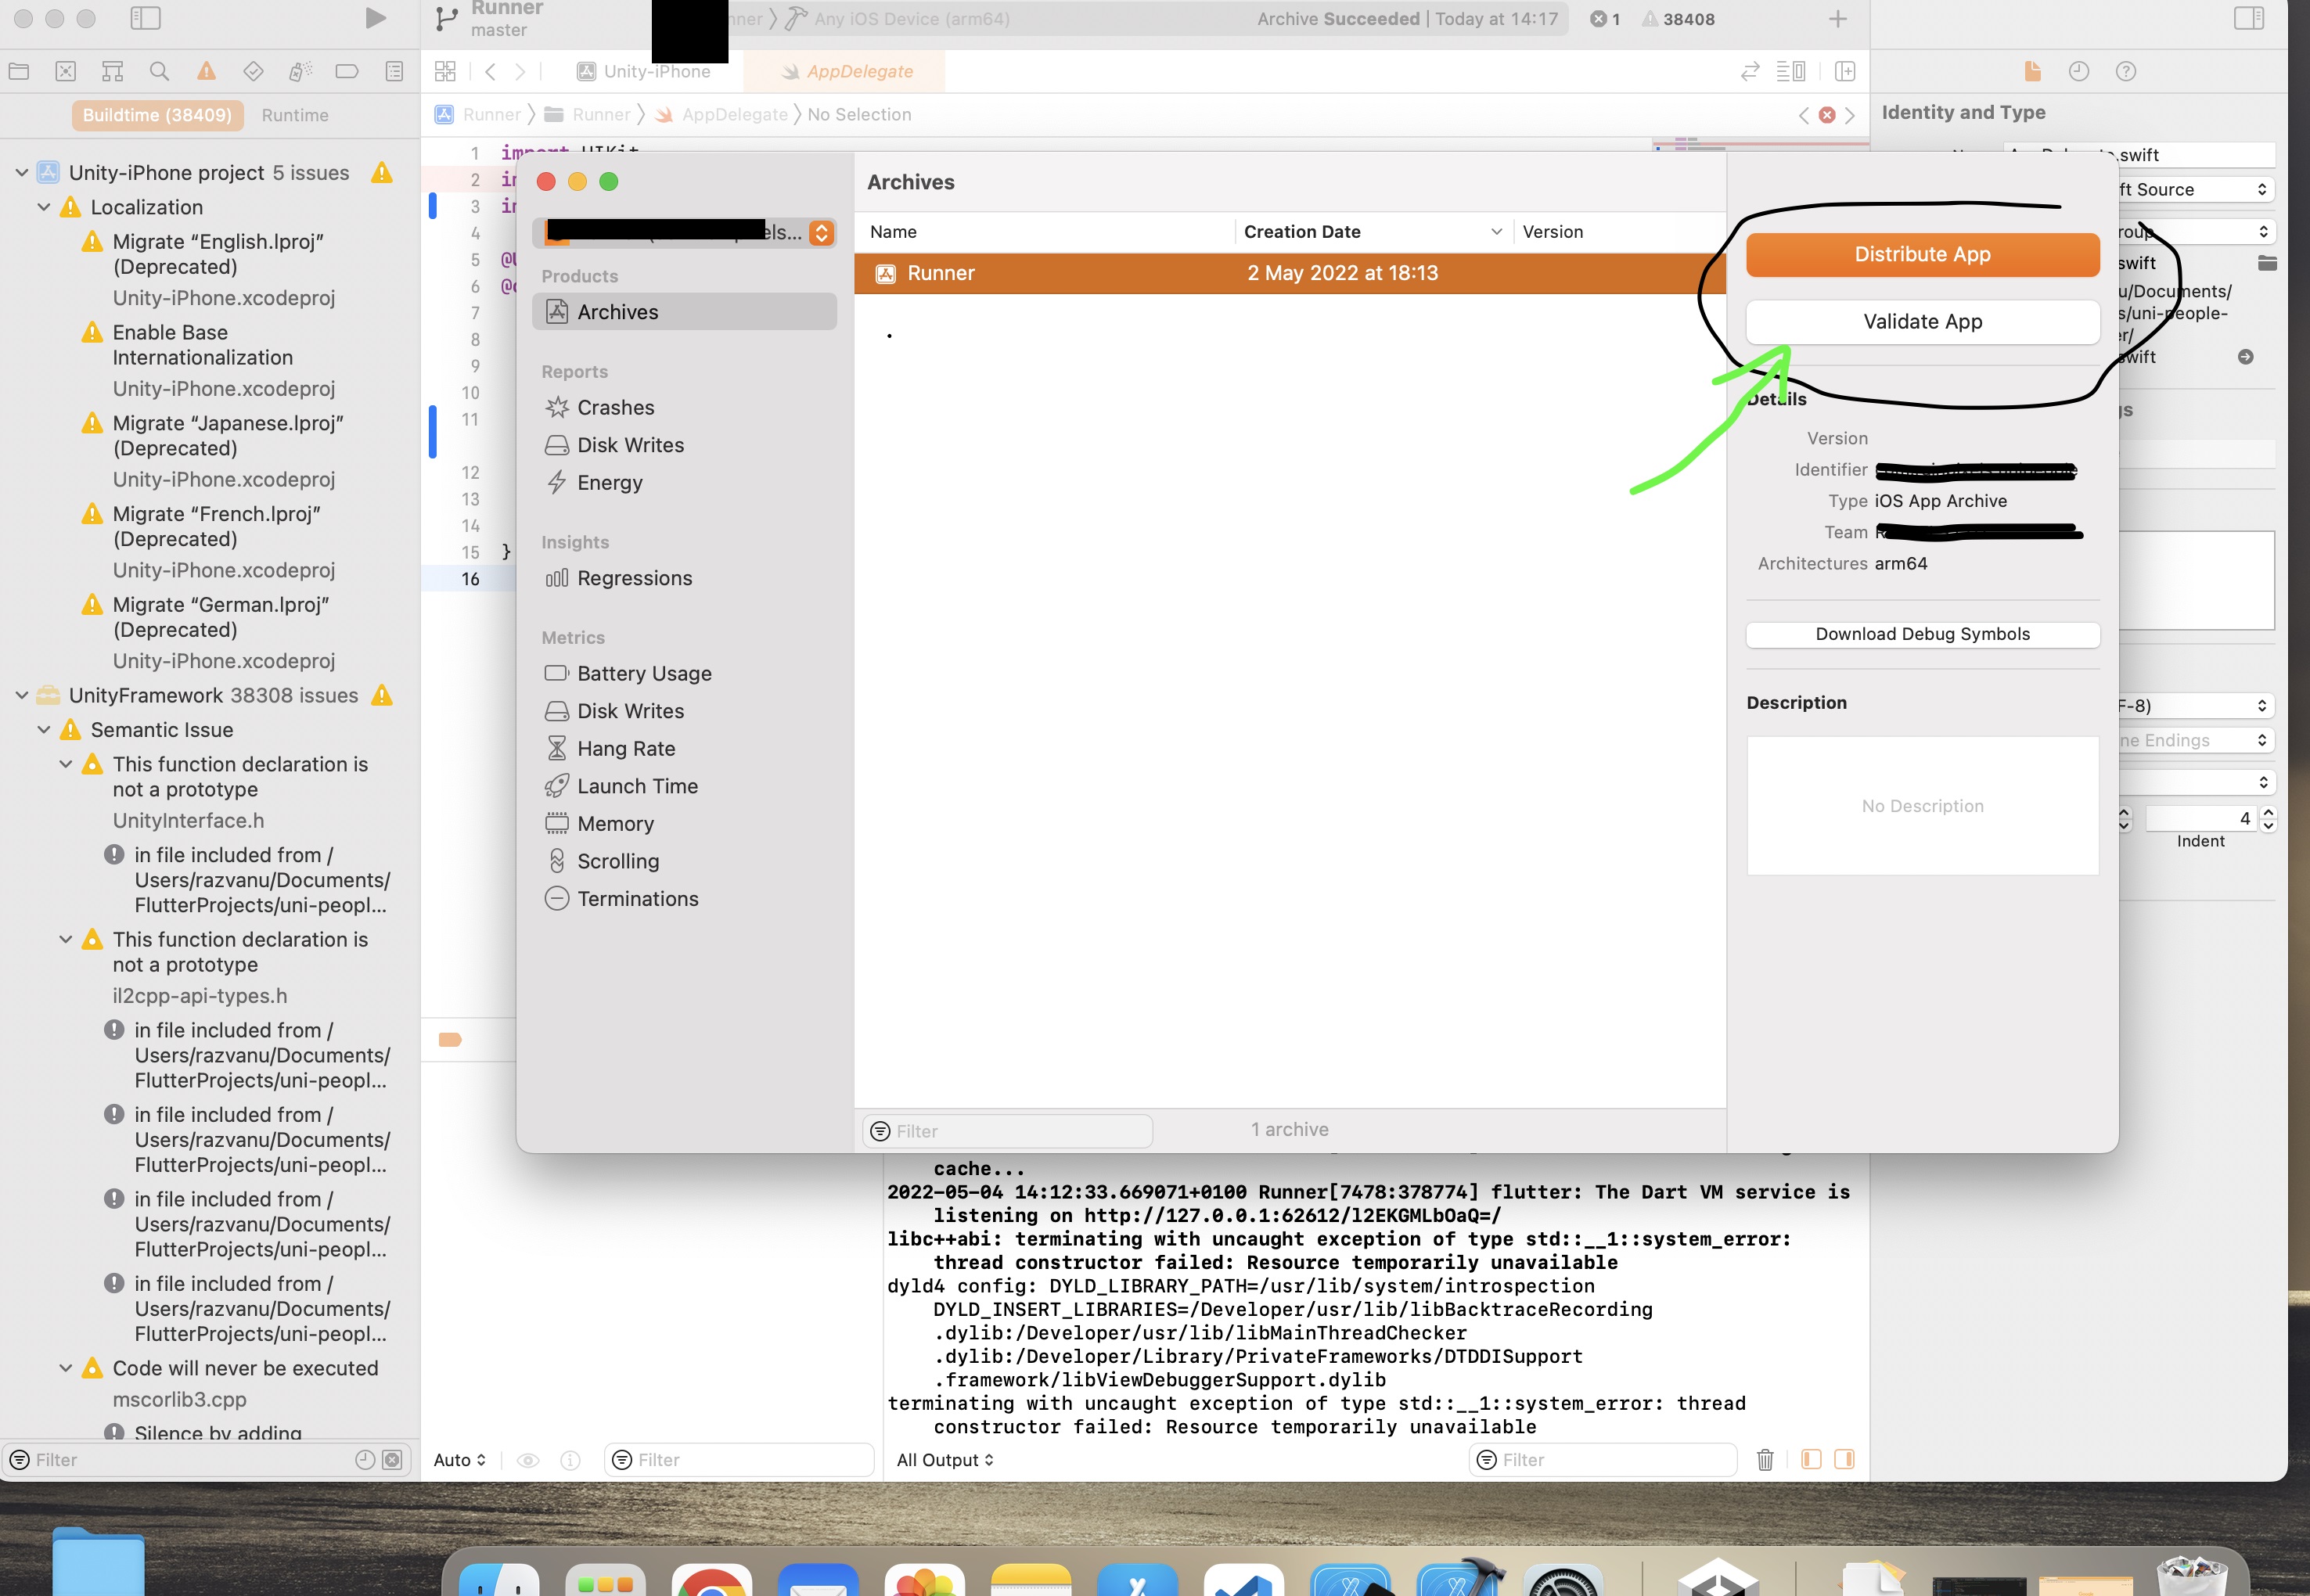Screen dimensions: 2310x1596
Task: Open the Source Control navigator icon
Action: (66, 71)
